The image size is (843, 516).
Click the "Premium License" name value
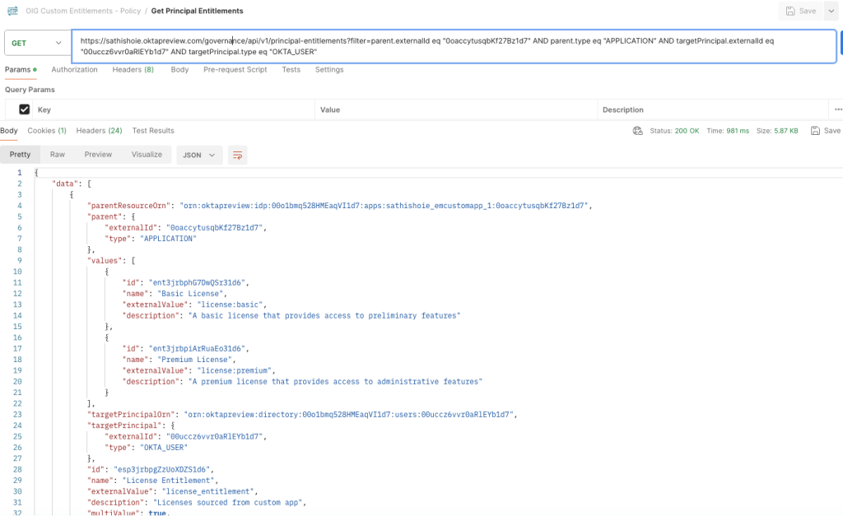coord(195,360)
